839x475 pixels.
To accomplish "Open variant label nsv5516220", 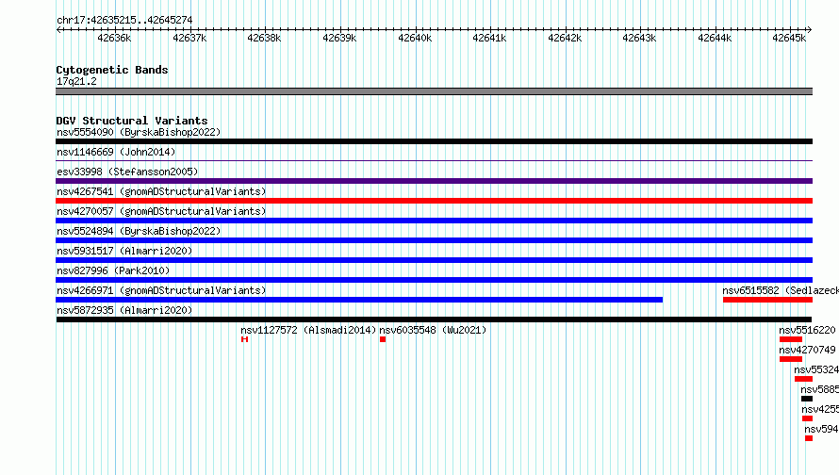I will [807, 330].
